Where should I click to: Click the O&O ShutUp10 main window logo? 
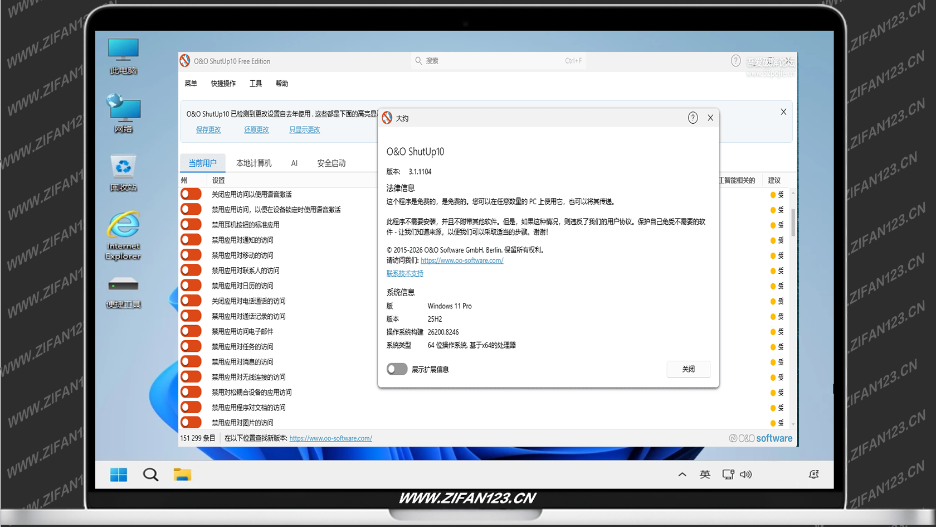point(185,61)
